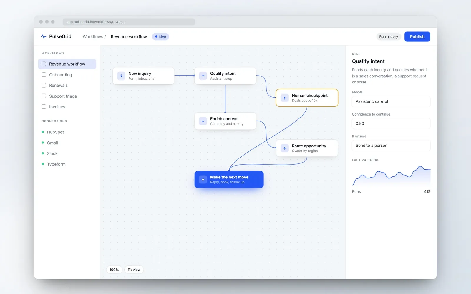Click the Confidence to continue field showing 0.80

pos(391,123)
